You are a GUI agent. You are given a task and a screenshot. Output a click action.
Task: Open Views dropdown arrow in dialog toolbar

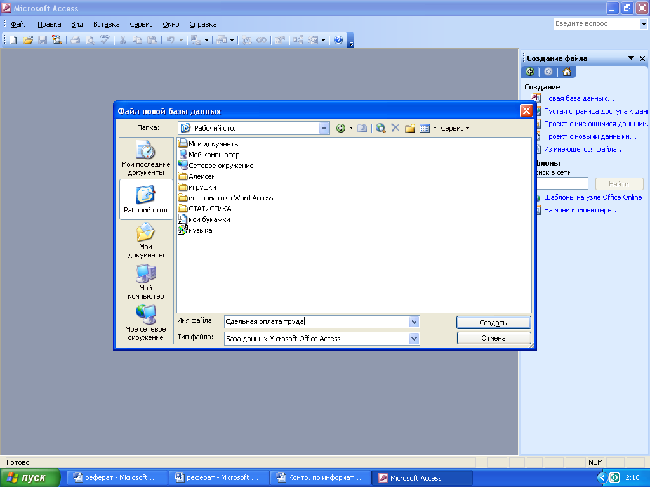click(x=435, y=128)
